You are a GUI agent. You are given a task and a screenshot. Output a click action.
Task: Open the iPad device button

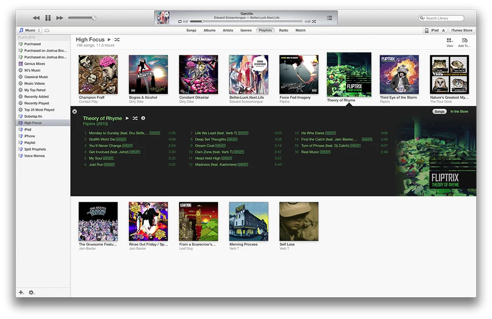(434, 30)
